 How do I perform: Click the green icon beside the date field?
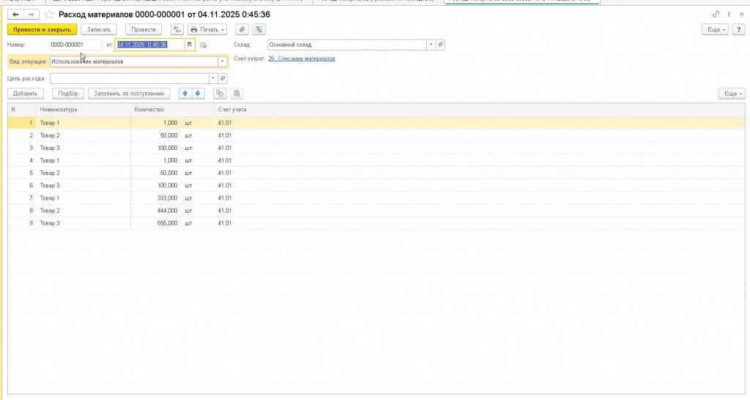tap(204, 45)
